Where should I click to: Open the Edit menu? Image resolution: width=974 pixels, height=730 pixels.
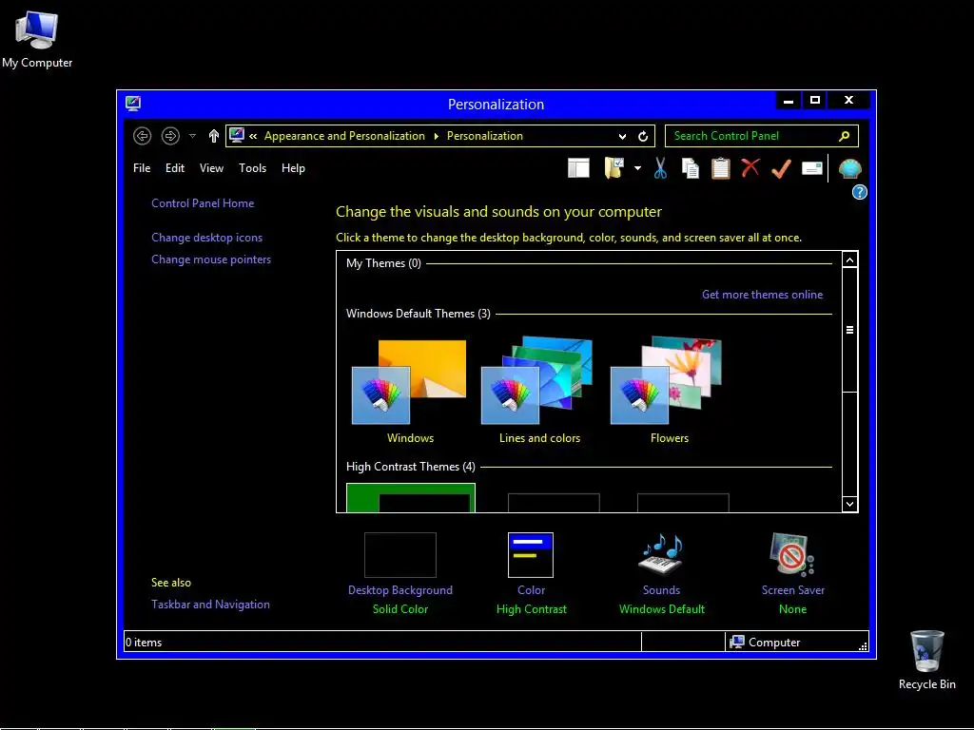pyautogui.click(x=175, y=168)
